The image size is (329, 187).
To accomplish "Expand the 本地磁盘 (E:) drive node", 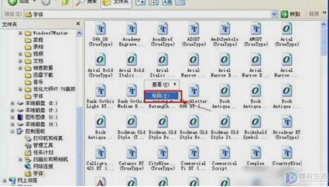I will [x=12, y=103].
